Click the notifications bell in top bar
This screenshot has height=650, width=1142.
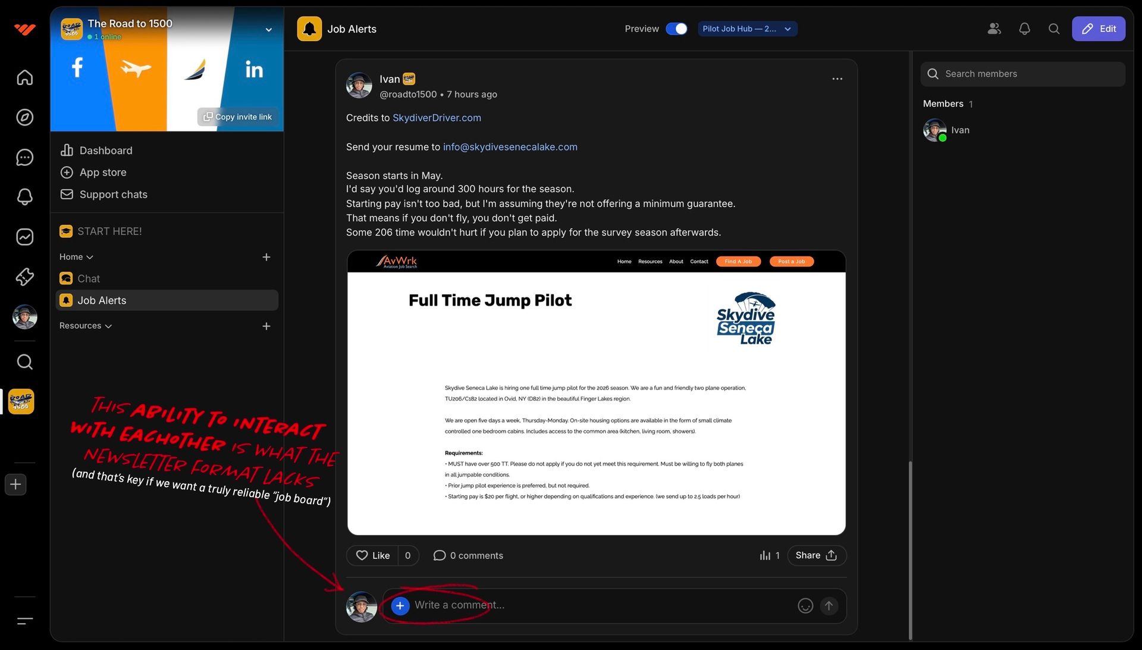coord(1024,29)
